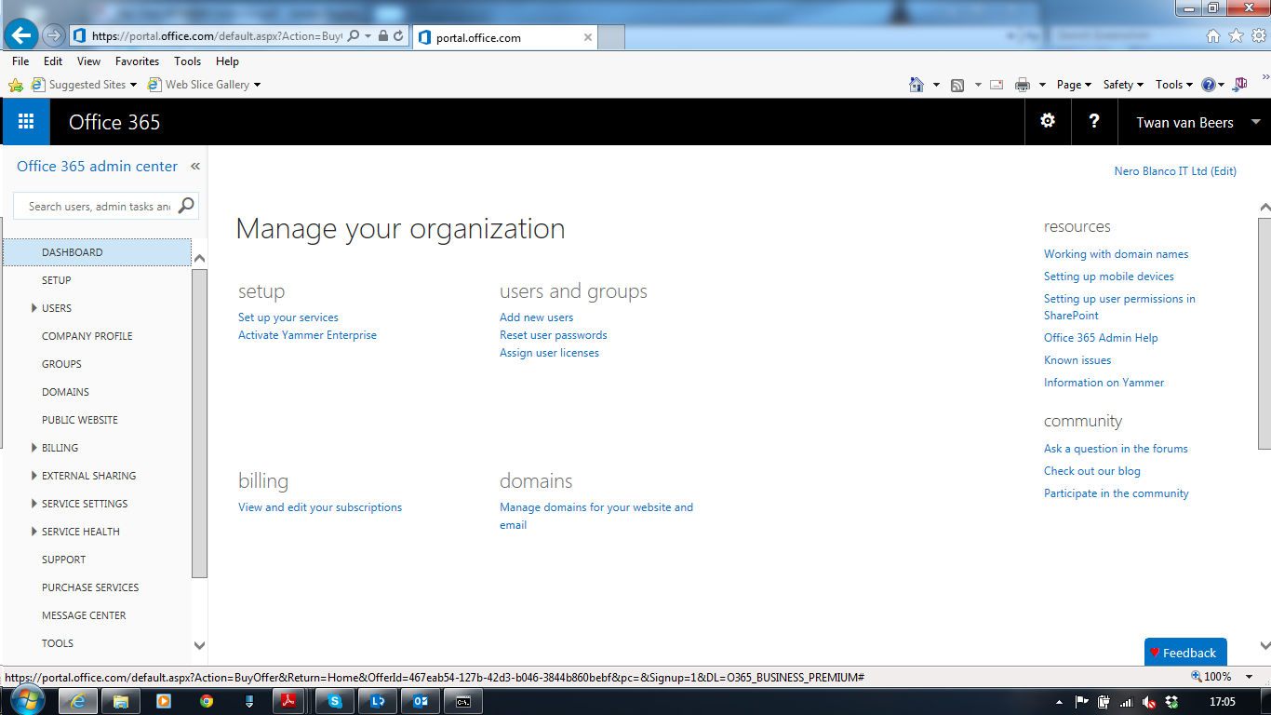Open the File menu
Viewport: 1271px width, 715px height.
(20, 61)
